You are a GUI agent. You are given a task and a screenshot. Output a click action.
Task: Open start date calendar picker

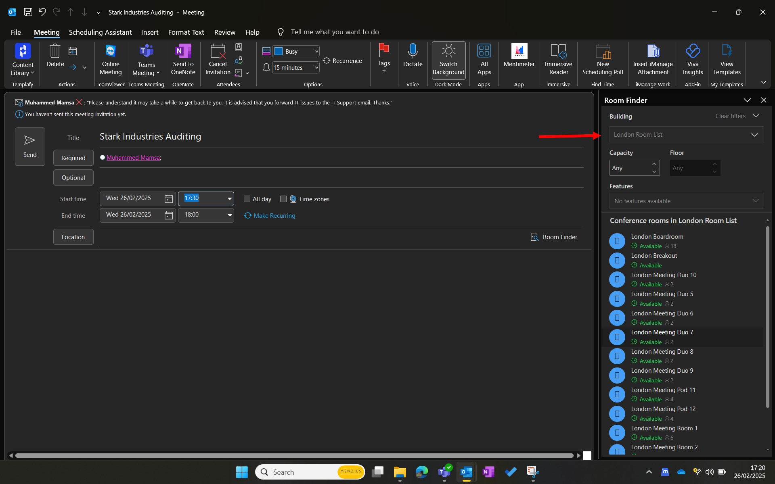pos(168,199)
